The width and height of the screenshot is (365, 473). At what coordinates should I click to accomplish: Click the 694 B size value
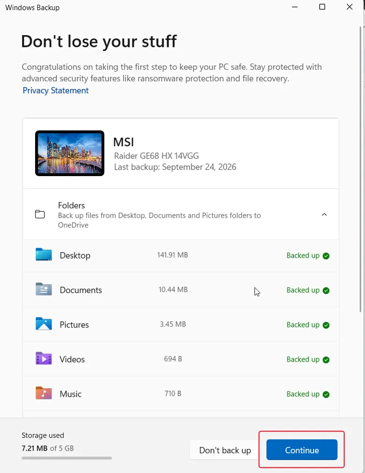pyautogui.click(x=173, y=359)
